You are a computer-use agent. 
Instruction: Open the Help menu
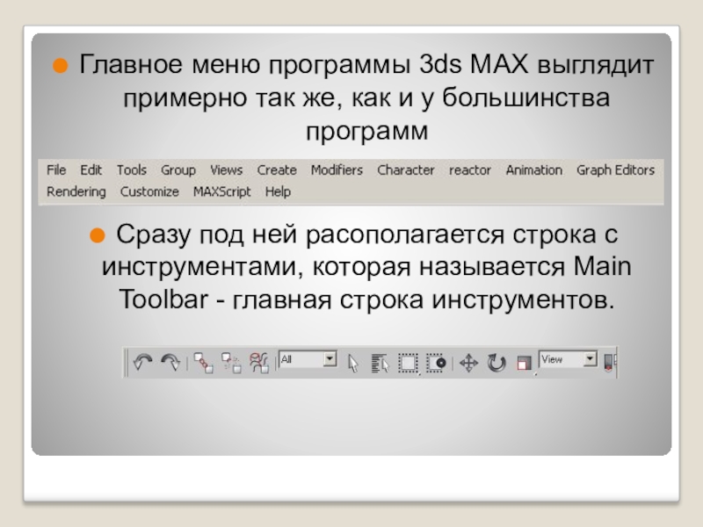pos(278,191)
